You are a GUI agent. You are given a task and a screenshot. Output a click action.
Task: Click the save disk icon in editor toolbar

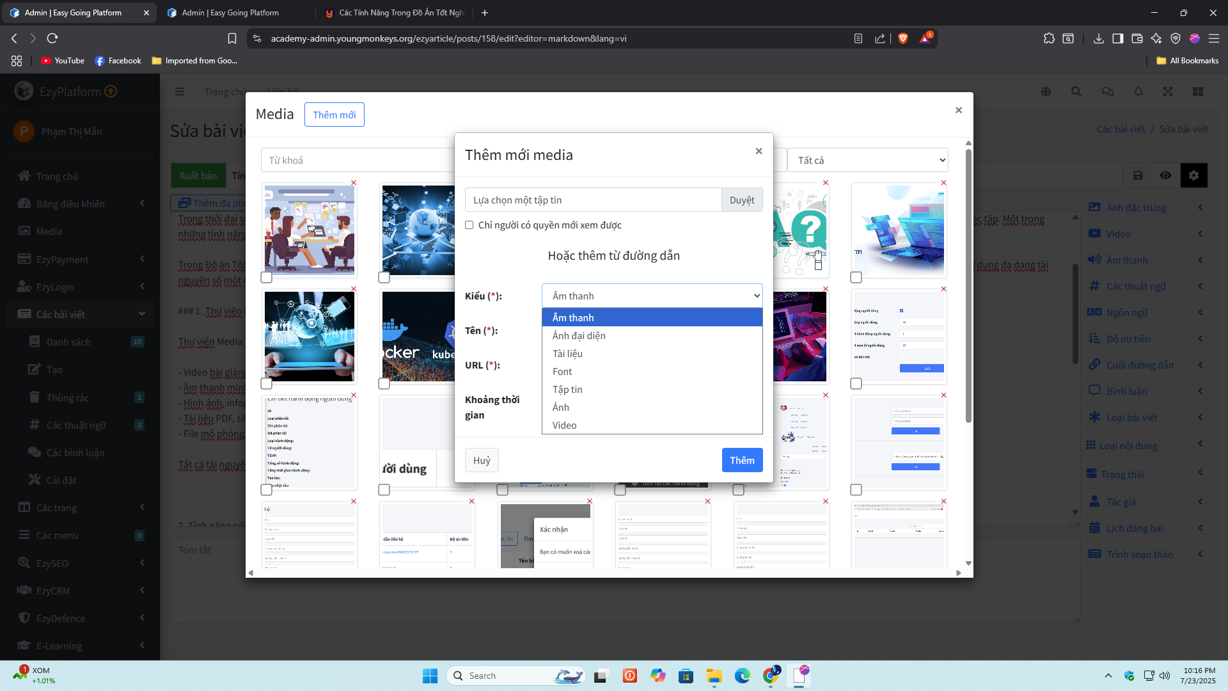point(1138,175)
